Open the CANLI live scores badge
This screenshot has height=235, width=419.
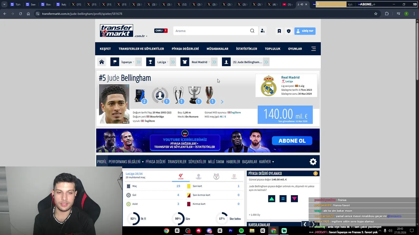pyautogui.click(x=161, y=31)
